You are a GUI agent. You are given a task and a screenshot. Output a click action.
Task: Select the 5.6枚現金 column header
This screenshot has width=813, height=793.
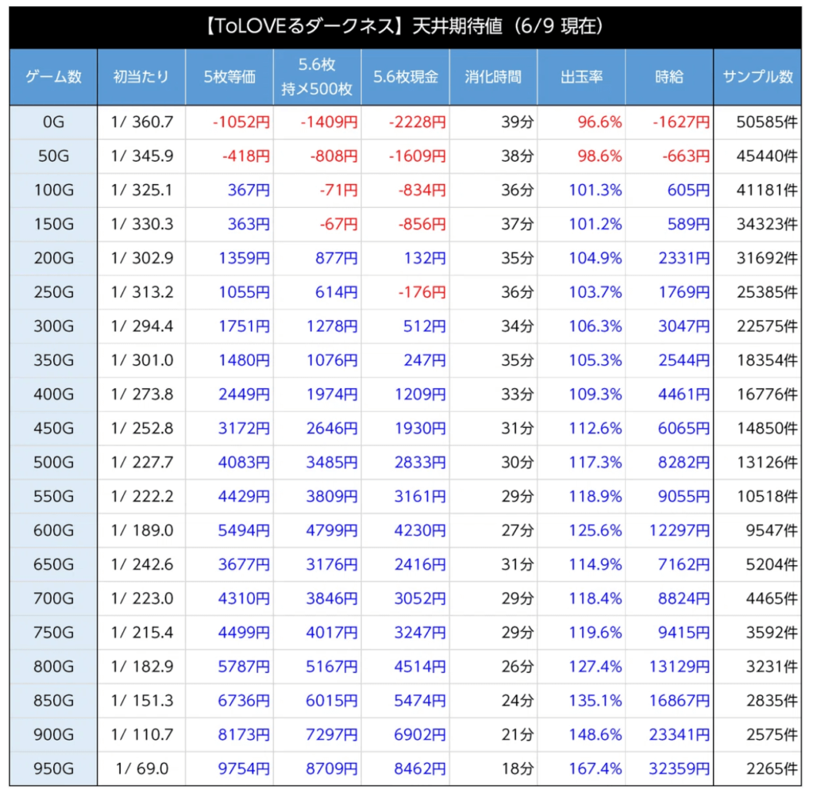click(x=405, y=77)
